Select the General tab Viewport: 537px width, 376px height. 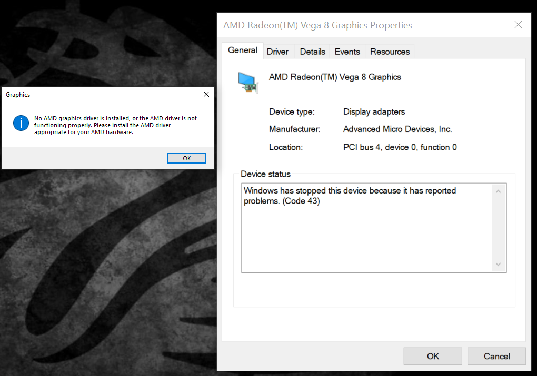click(x=243, y=50)
